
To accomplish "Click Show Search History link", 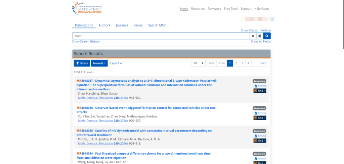I will coord(86,42).
